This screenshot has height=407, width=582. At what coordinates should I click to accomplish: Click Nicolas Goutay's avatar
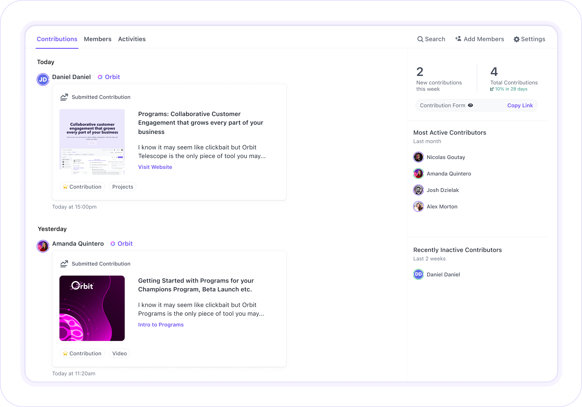[x=418, y=157]
